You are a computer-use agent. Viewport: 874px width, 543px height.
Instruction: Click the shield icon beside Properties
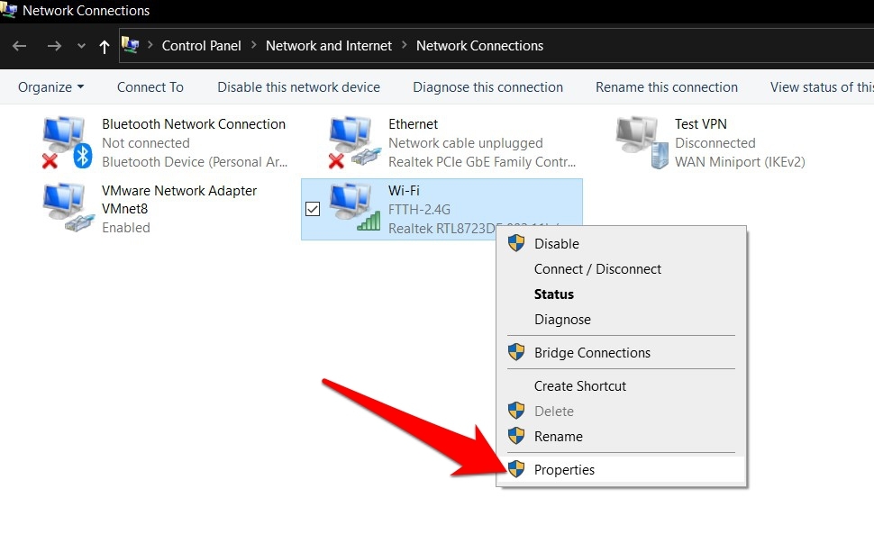tap(516, 469)
